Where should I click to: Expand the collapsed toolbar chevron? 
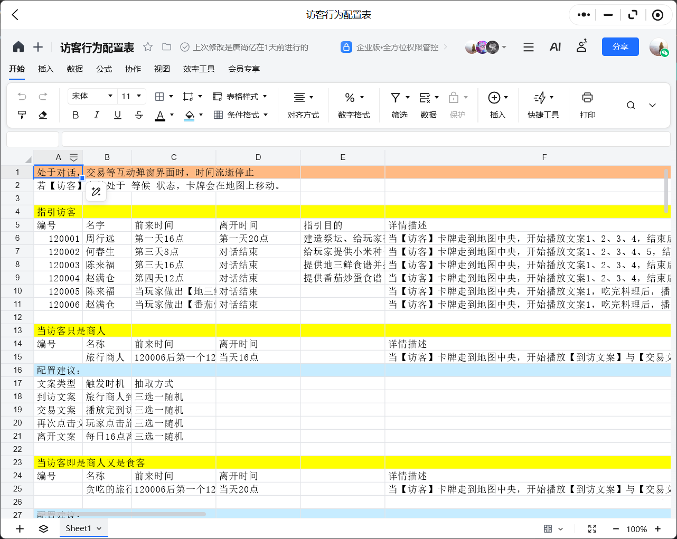(652, 105)
